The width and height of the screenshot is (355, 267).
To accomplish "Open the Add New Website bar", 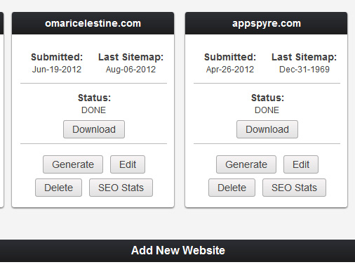I will (x=177, y=250).
